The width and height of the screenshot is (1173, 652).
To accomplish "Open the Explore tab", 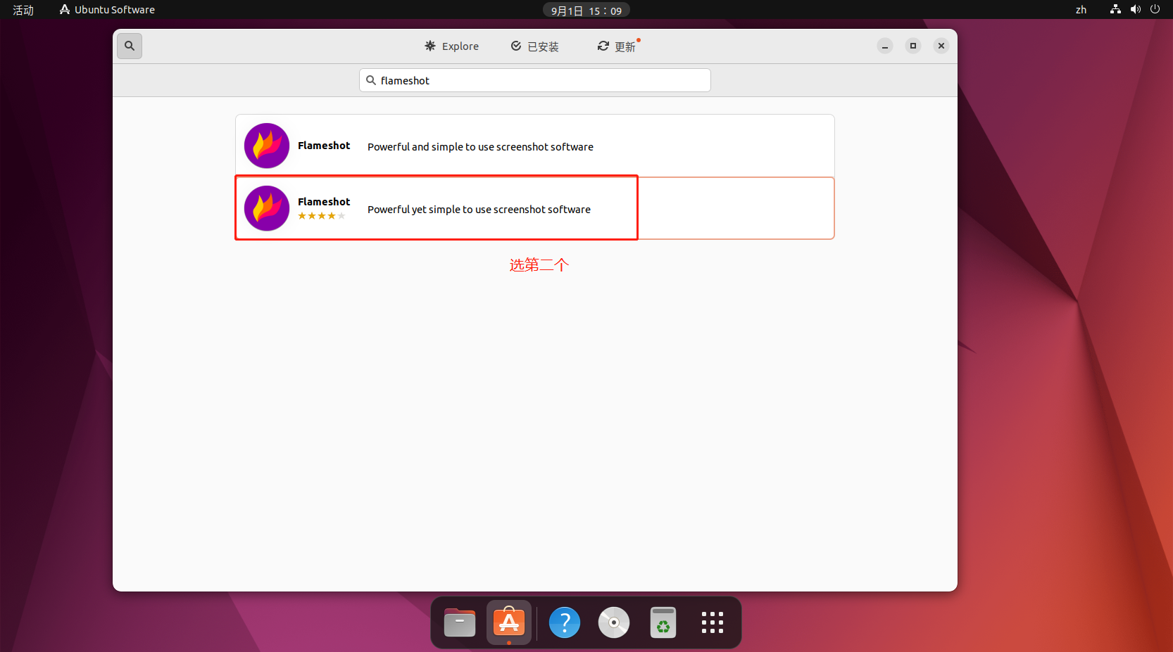I will [x=451, y=46].
